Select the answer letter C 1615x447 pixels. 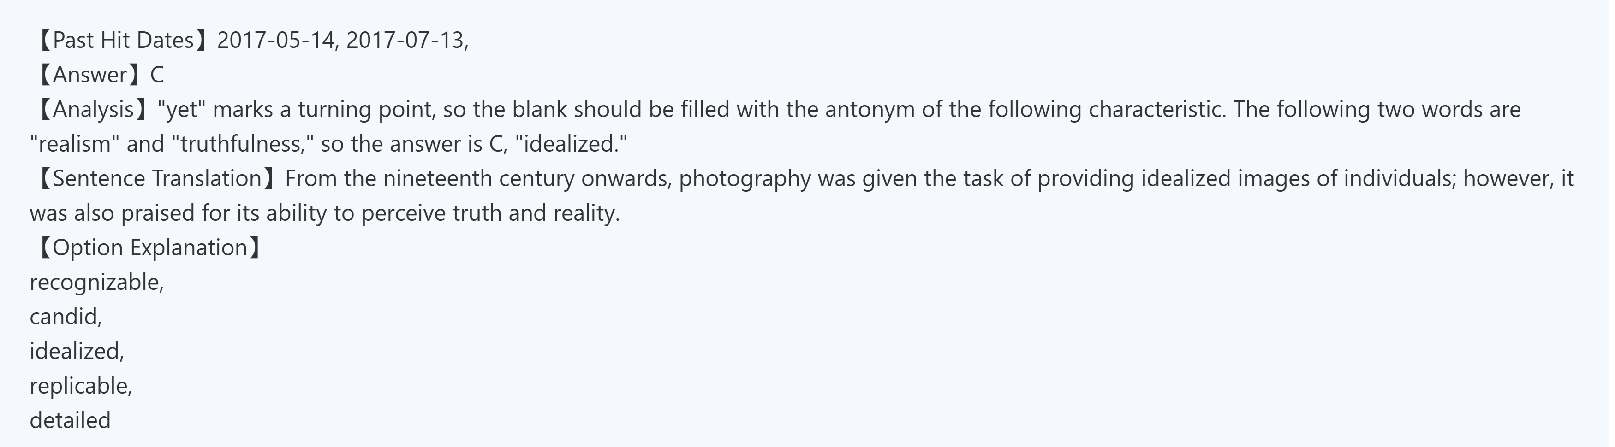[157, 75]
